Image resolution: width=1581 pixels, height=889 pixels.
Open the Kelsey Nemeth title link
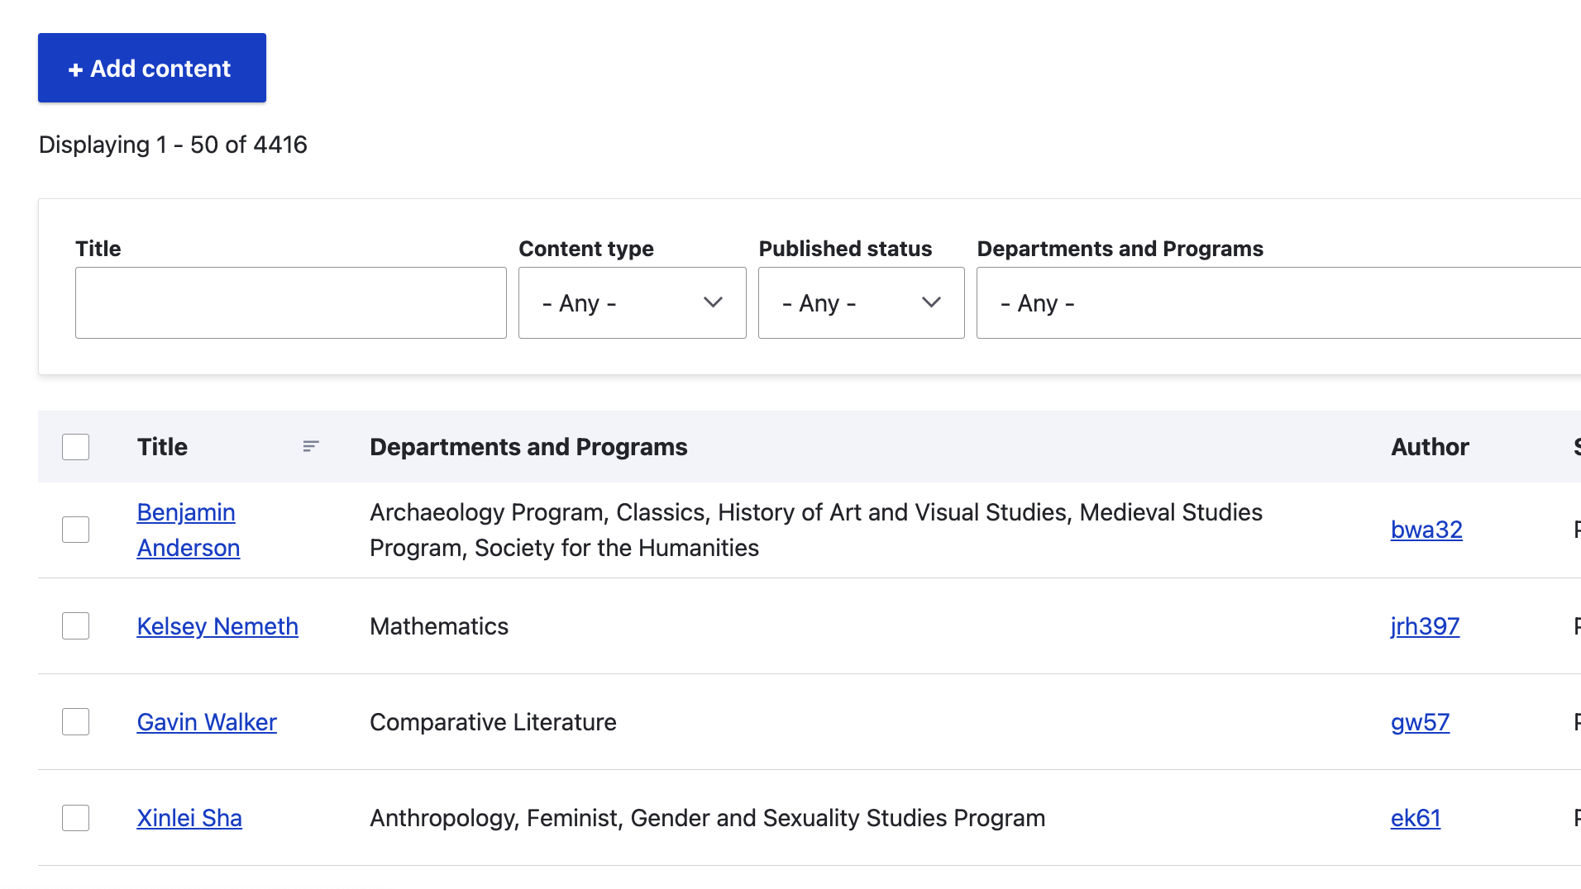[217, 626]
